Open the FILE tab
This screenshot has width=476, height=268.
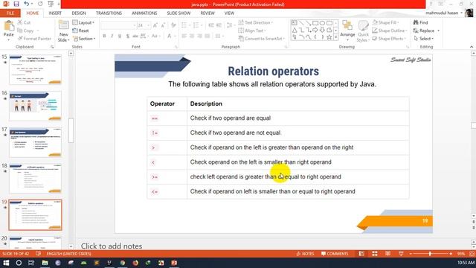pyautogui.click(x=10, y=13)
